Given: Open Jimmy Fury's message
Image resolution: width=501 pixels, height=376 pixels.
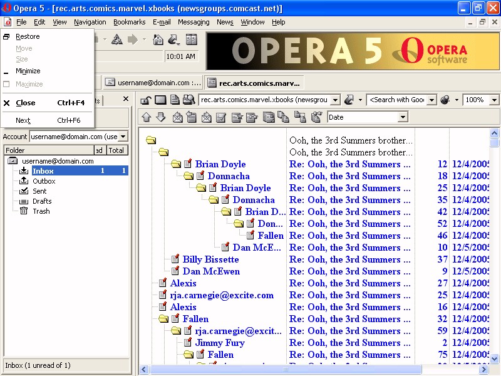Looking at the screenshot, I should [220, 342].
